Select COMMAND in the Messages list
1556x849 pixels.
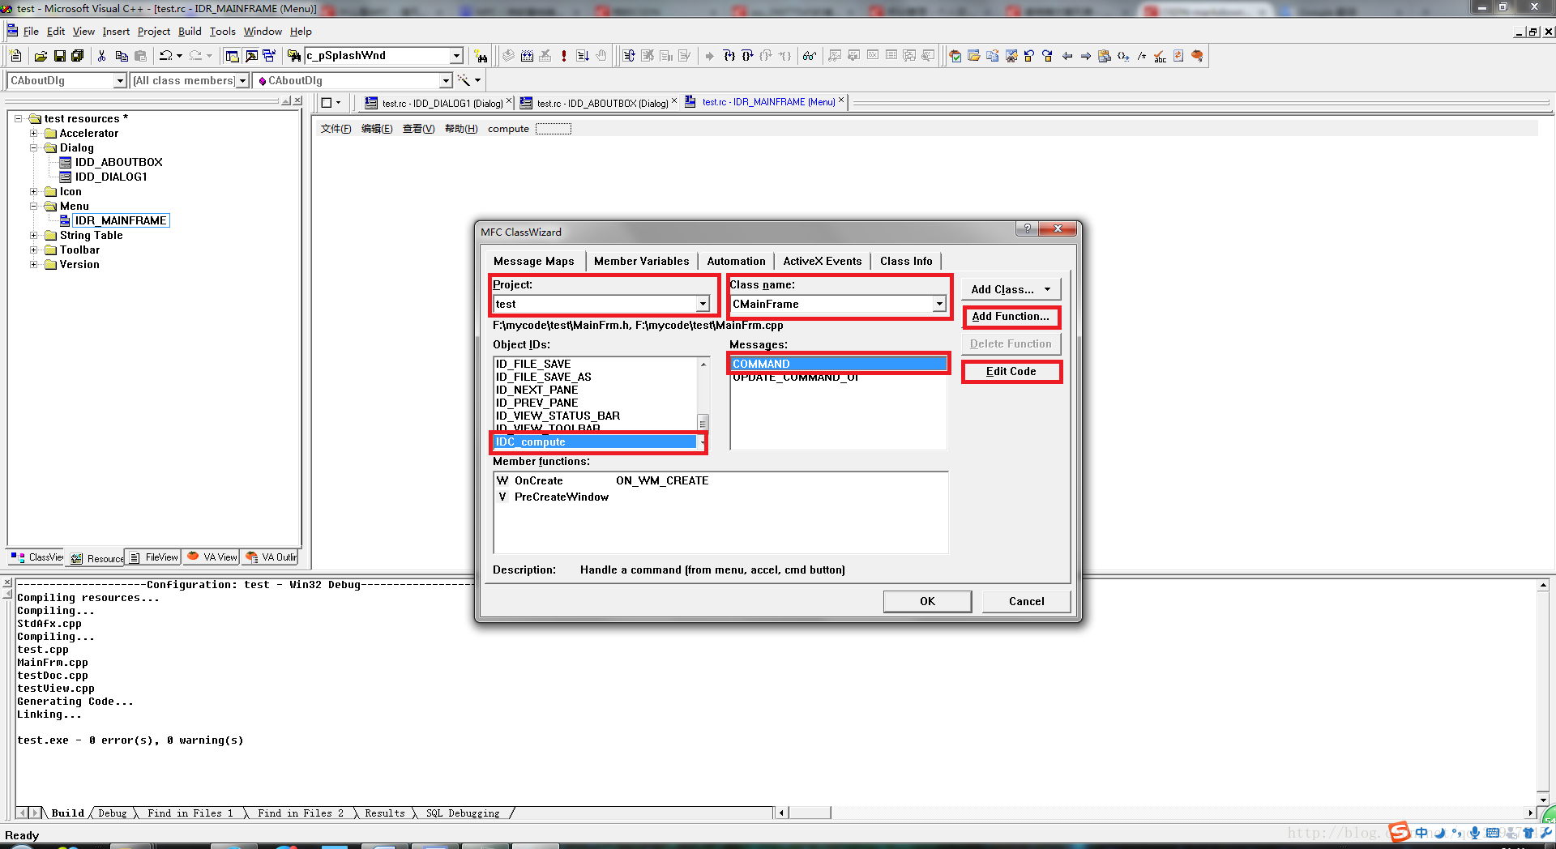[x=838, y=364]
